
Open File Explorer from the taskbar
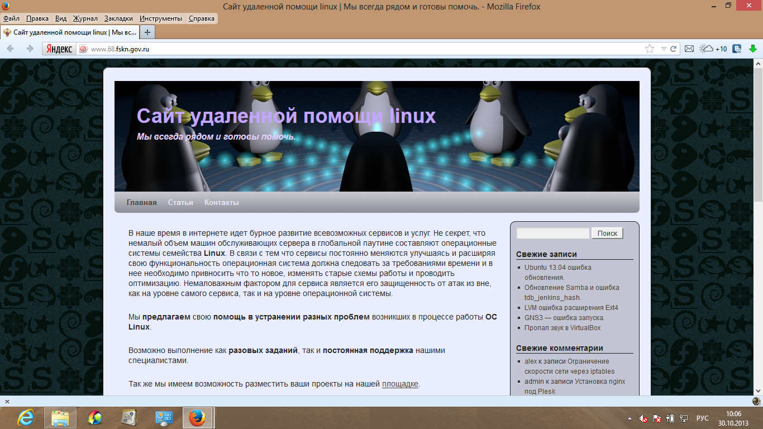tap(60, 418)
